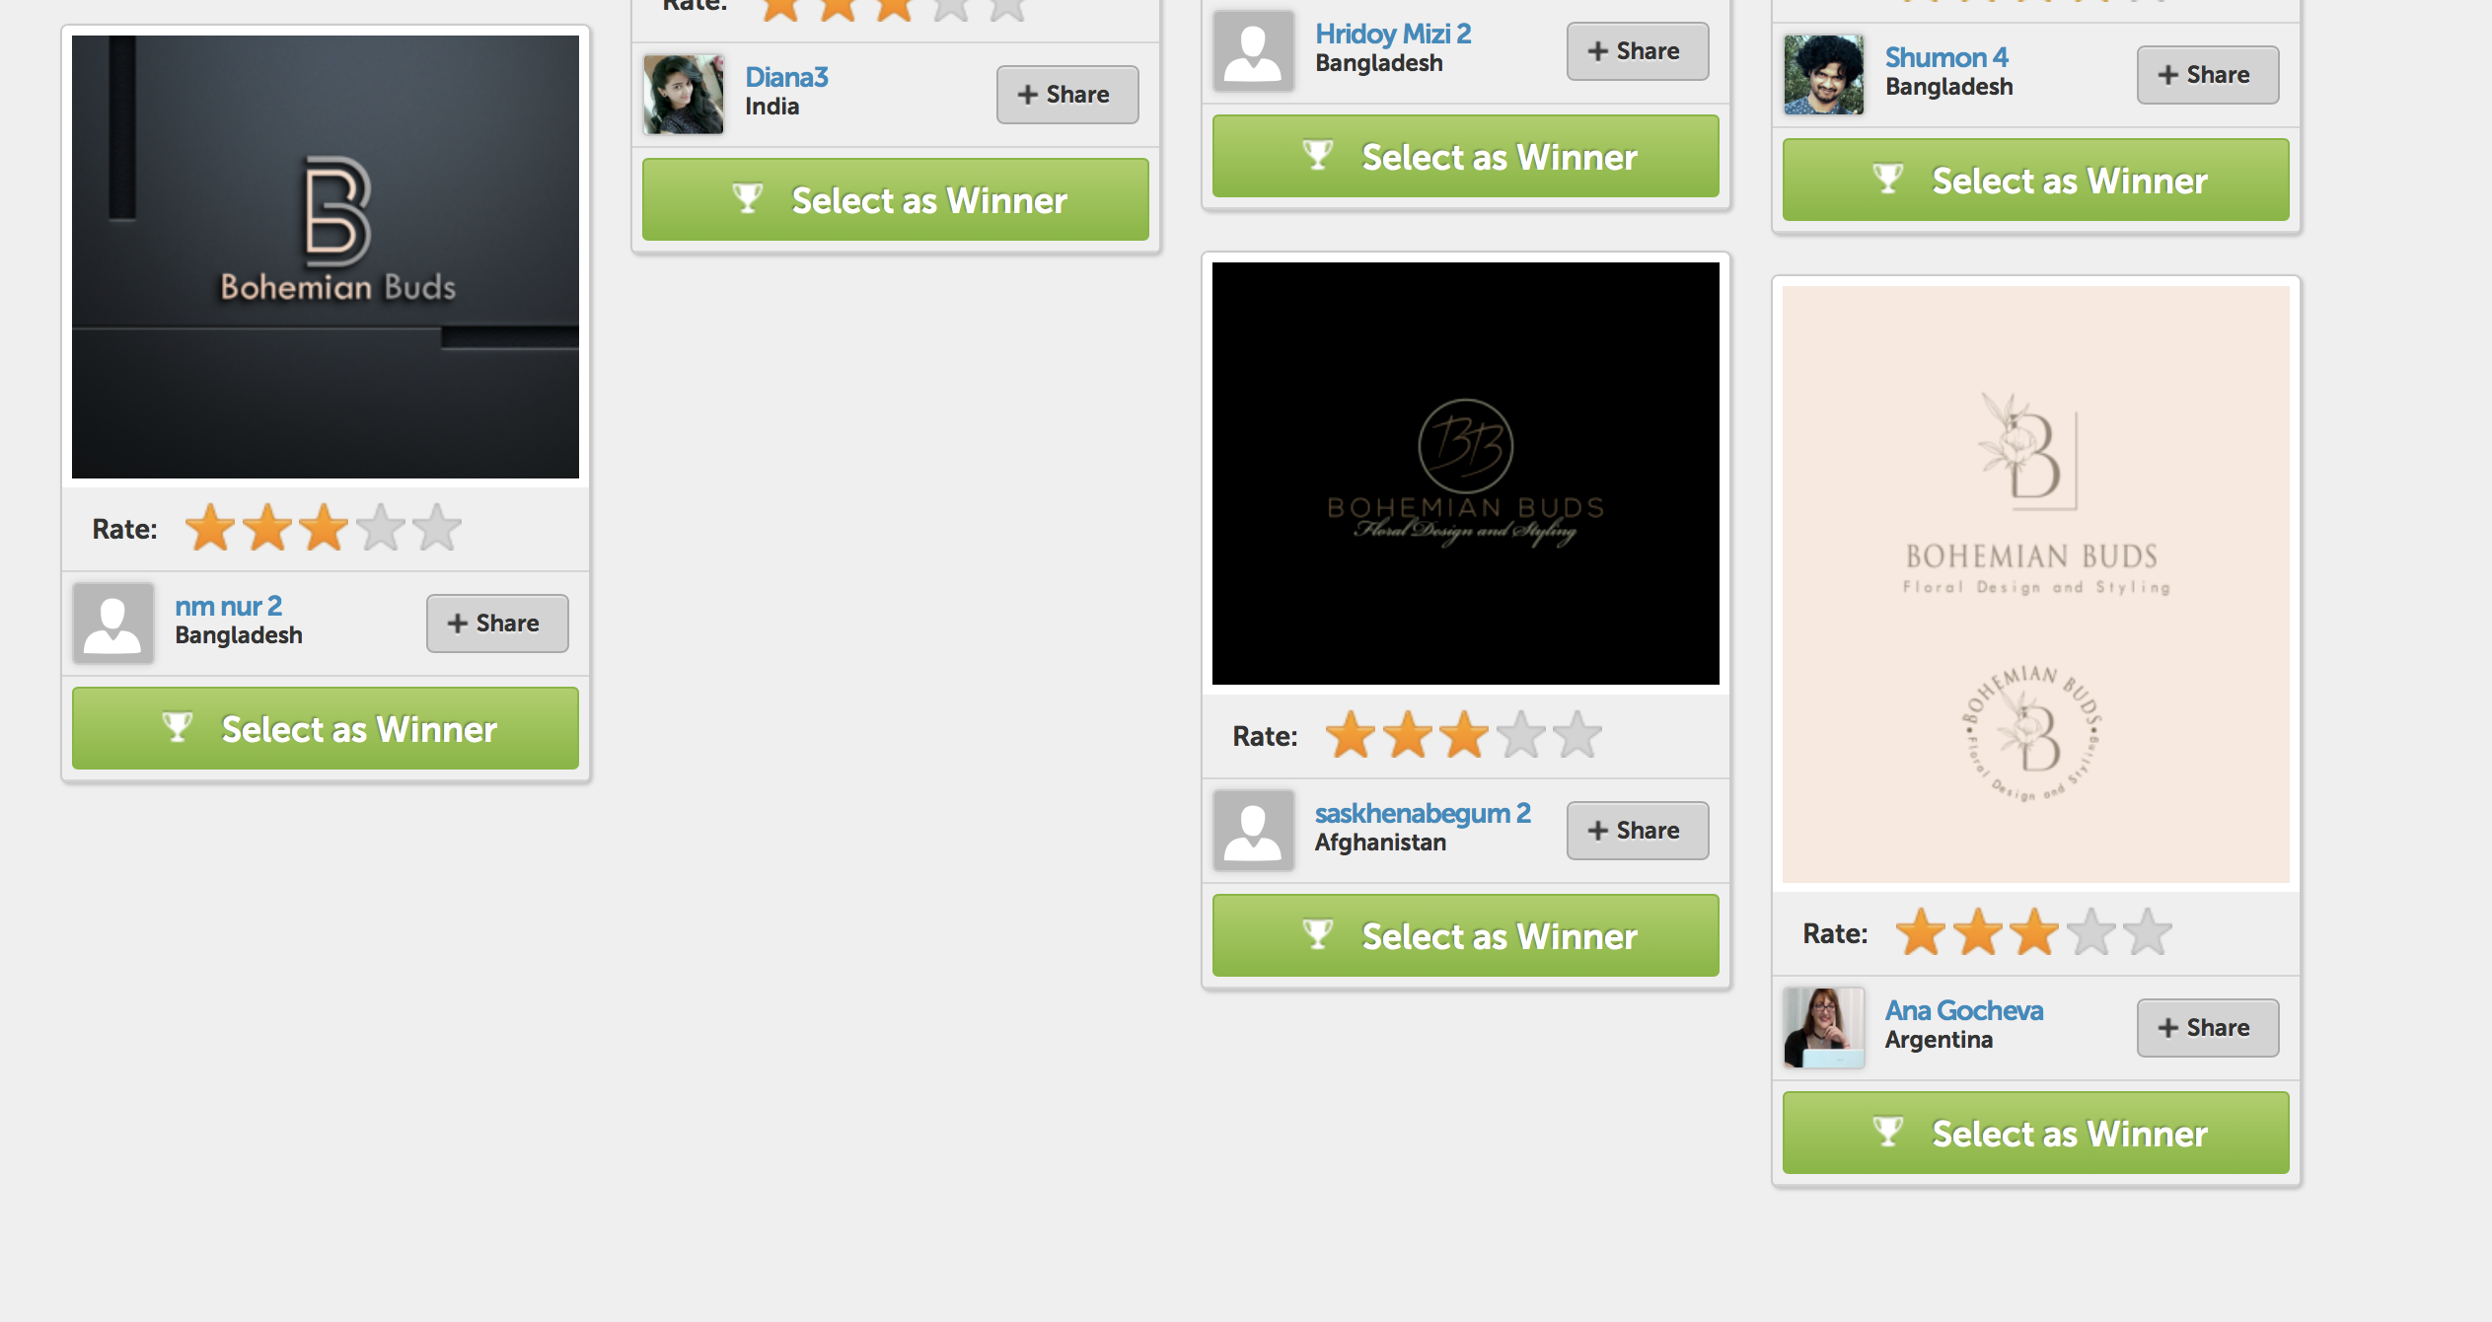Click fourth star on saskhenabegum 2's entry
2492x1322 pixels.
click(x=1520, y=735)
